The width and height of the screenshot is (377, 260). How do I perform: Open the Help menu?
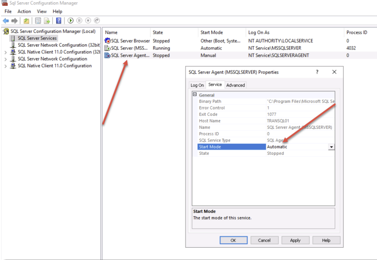pyautogui.click(x=57, y=12)
